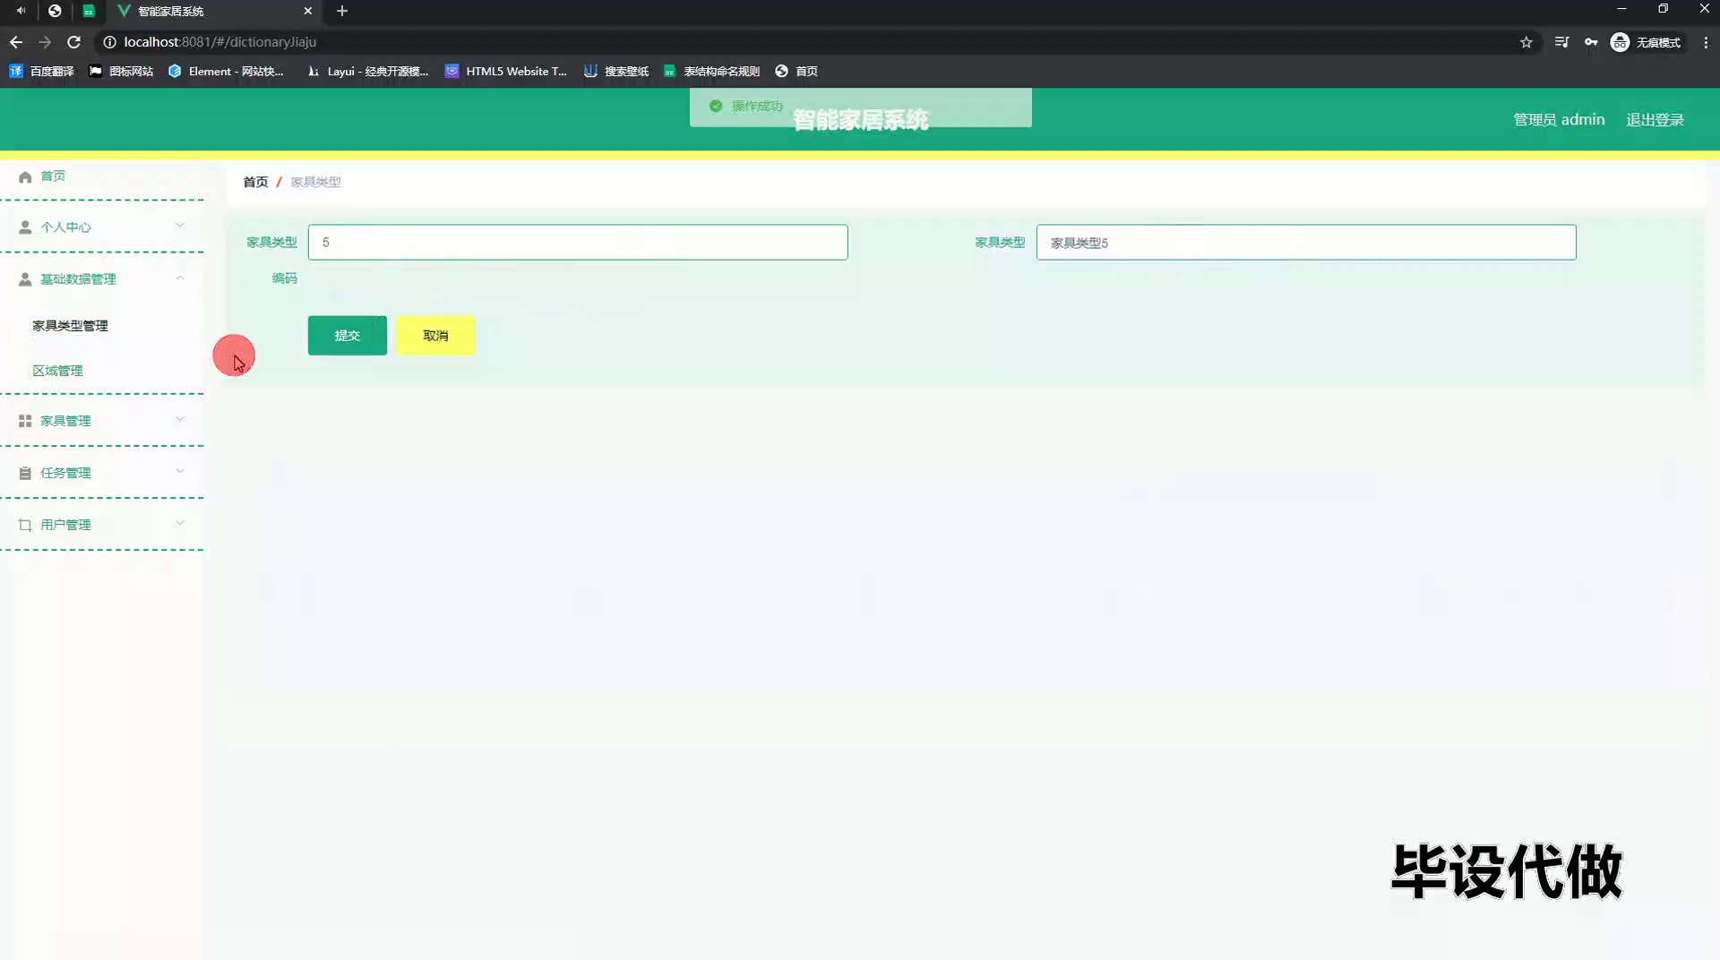Open 表结构命名规则 bookmark
This screenshot has width=1720, height=960.
click(x=711, y=71)
